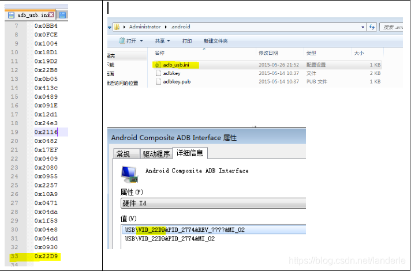
Task: Click the search box in Explorer
Action: [x=391, y=27]
